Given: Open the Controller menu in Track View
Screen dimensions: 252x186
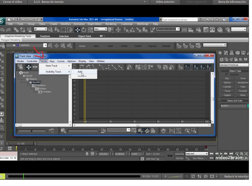Looking at the screenshot, I should point(32,61).
